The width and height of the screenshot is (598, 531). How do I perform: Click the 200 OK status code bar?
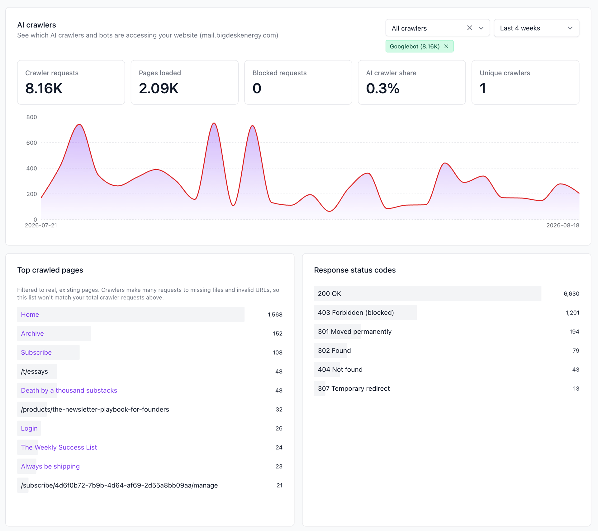pyautogui.click(x=427, y=294)
